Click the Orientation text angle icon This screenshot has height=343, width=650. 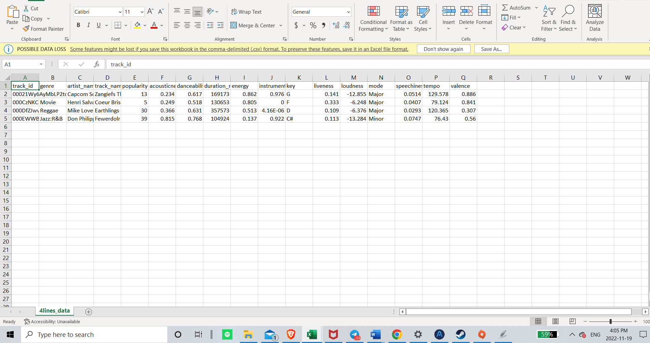pyautogui.click(x=210, y=12)
